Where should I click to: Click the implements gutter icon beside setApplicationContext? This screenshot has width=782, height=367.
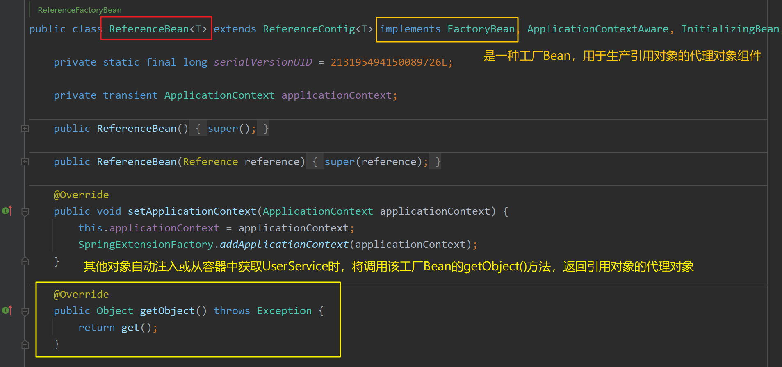(x=7, y=211)
